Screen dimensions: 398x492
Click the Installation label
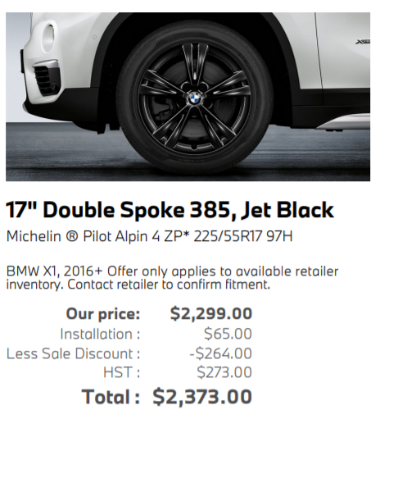pyautogui.click(x=100, y=334)
